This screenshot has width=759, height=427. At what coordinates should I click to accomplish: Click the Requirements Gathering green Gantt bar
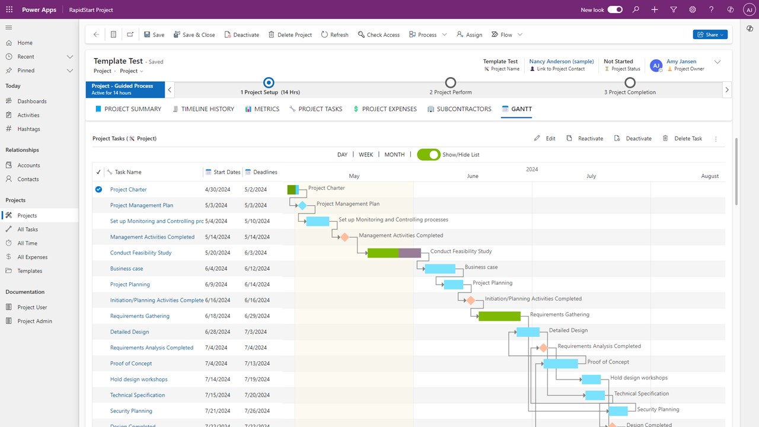pyautogui.click(x=499, y=316)
